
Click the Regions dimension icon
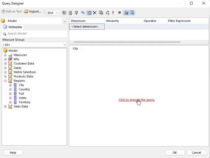point(10,81)
